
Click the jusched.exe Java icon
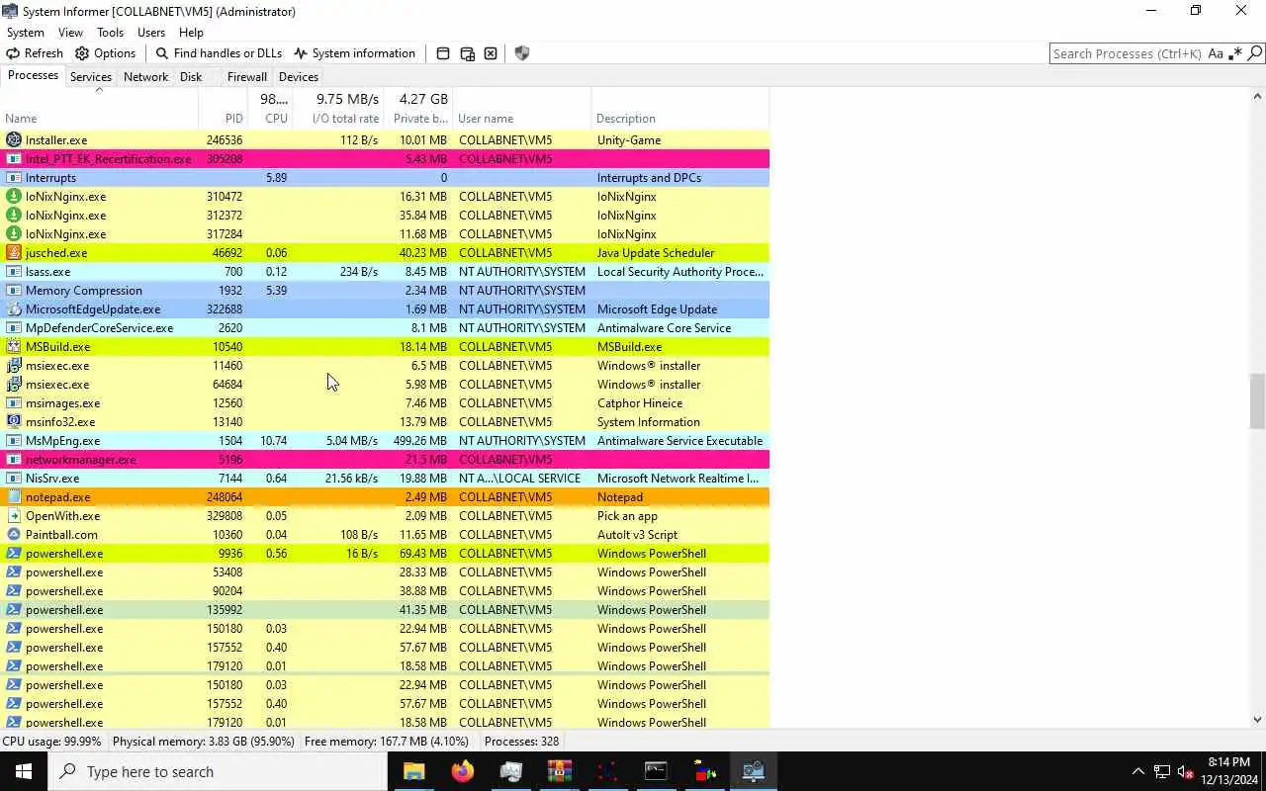click(x=14, y=253)
